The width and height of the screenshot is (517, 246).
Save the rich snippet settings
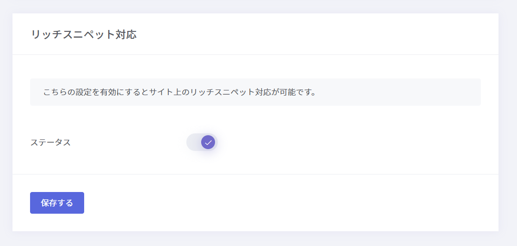tap(57, 203)
